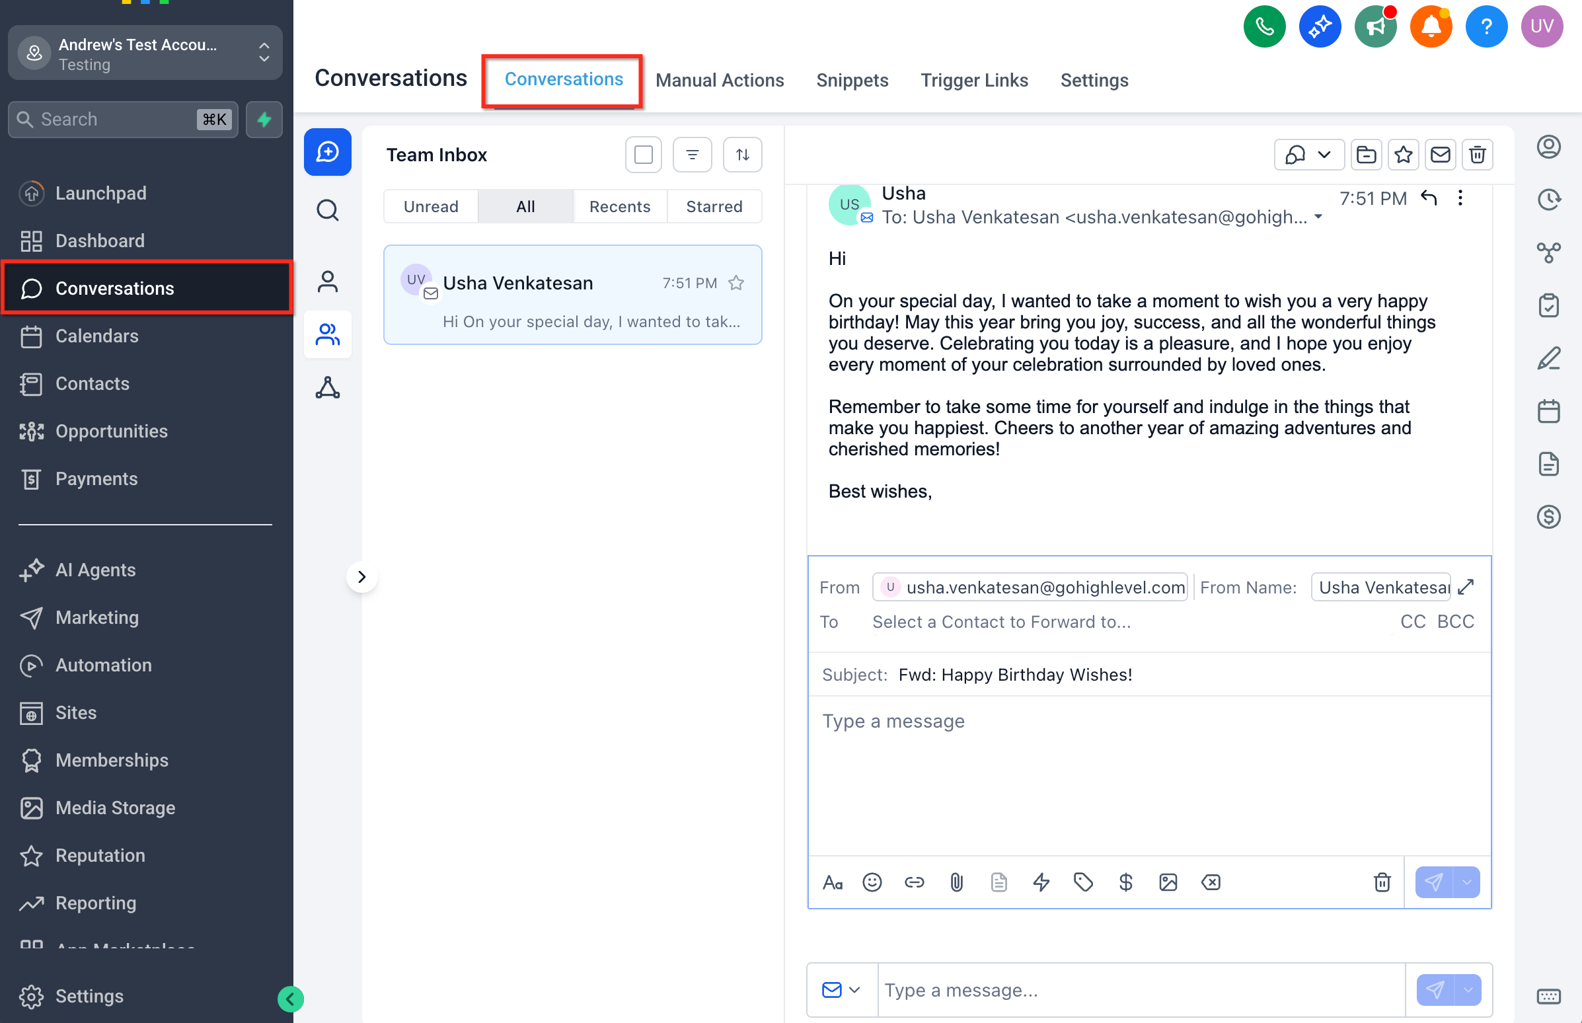Click the BCC link in the forward composer

(x=1455, y=621)
